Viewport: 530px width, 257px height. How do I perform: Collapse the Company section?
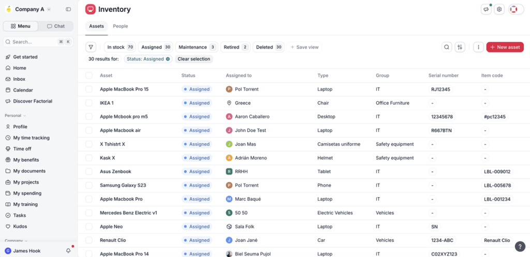coord(16,241)
